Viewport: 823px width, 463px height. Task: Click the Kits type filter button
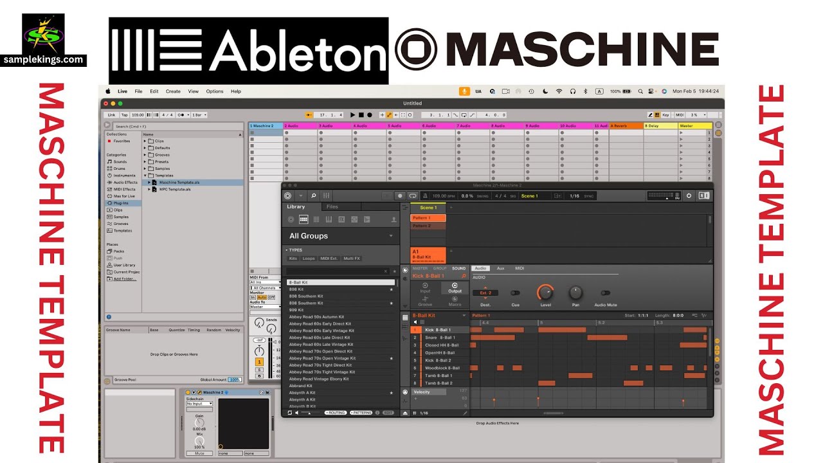coord(293,259)
